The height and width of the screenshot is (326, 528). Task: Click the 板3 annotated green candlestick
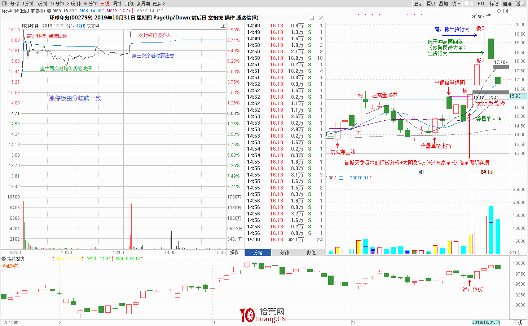[x=491, y=49]
